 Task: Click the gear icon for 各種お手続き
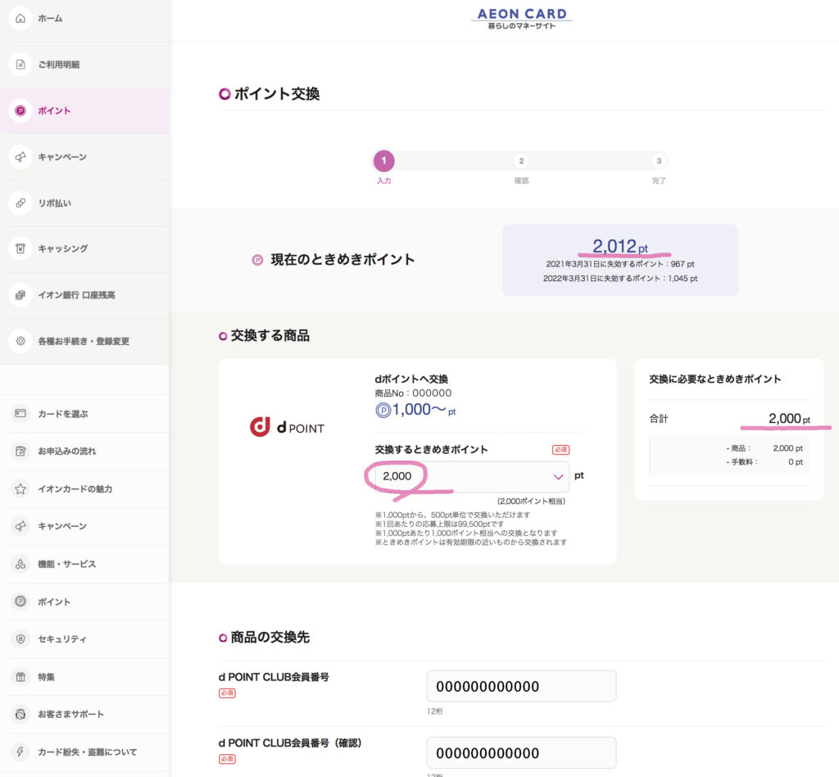coord(20,341)
